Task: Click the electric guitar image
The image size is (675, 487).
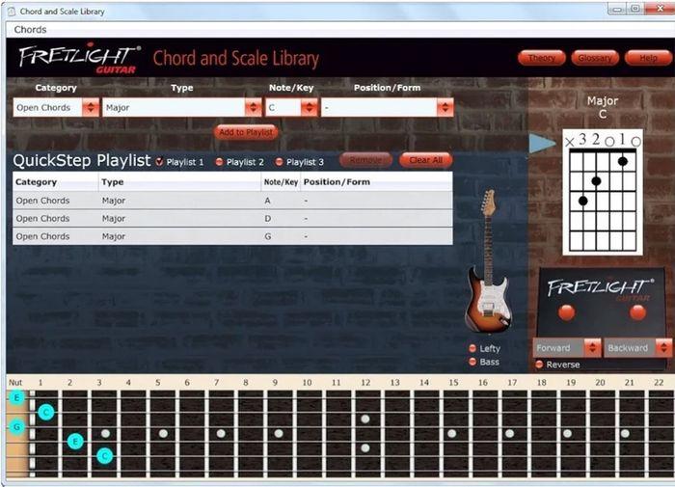Action: (x=488, y=261)
